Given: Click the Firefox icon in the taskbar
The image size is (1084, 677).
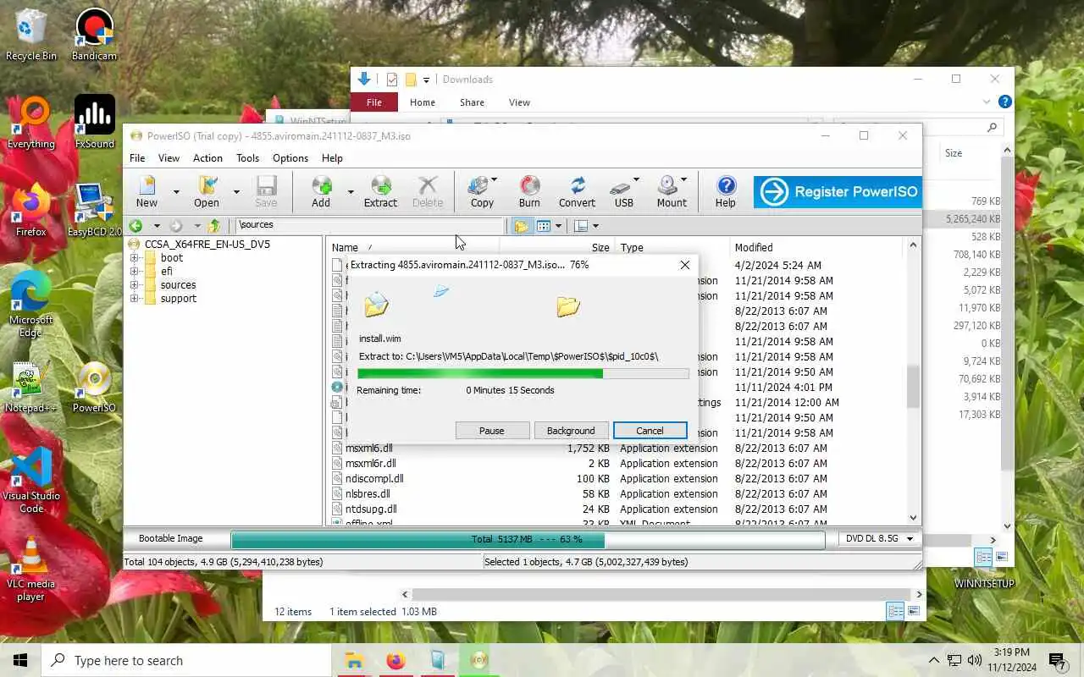Looking at the screenshot, I should click(x=395, y=660).
